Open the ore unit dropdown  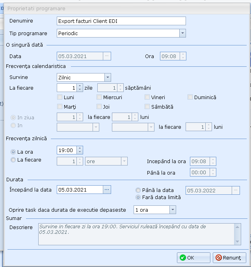pyautogui.click(x=124, y=161)
